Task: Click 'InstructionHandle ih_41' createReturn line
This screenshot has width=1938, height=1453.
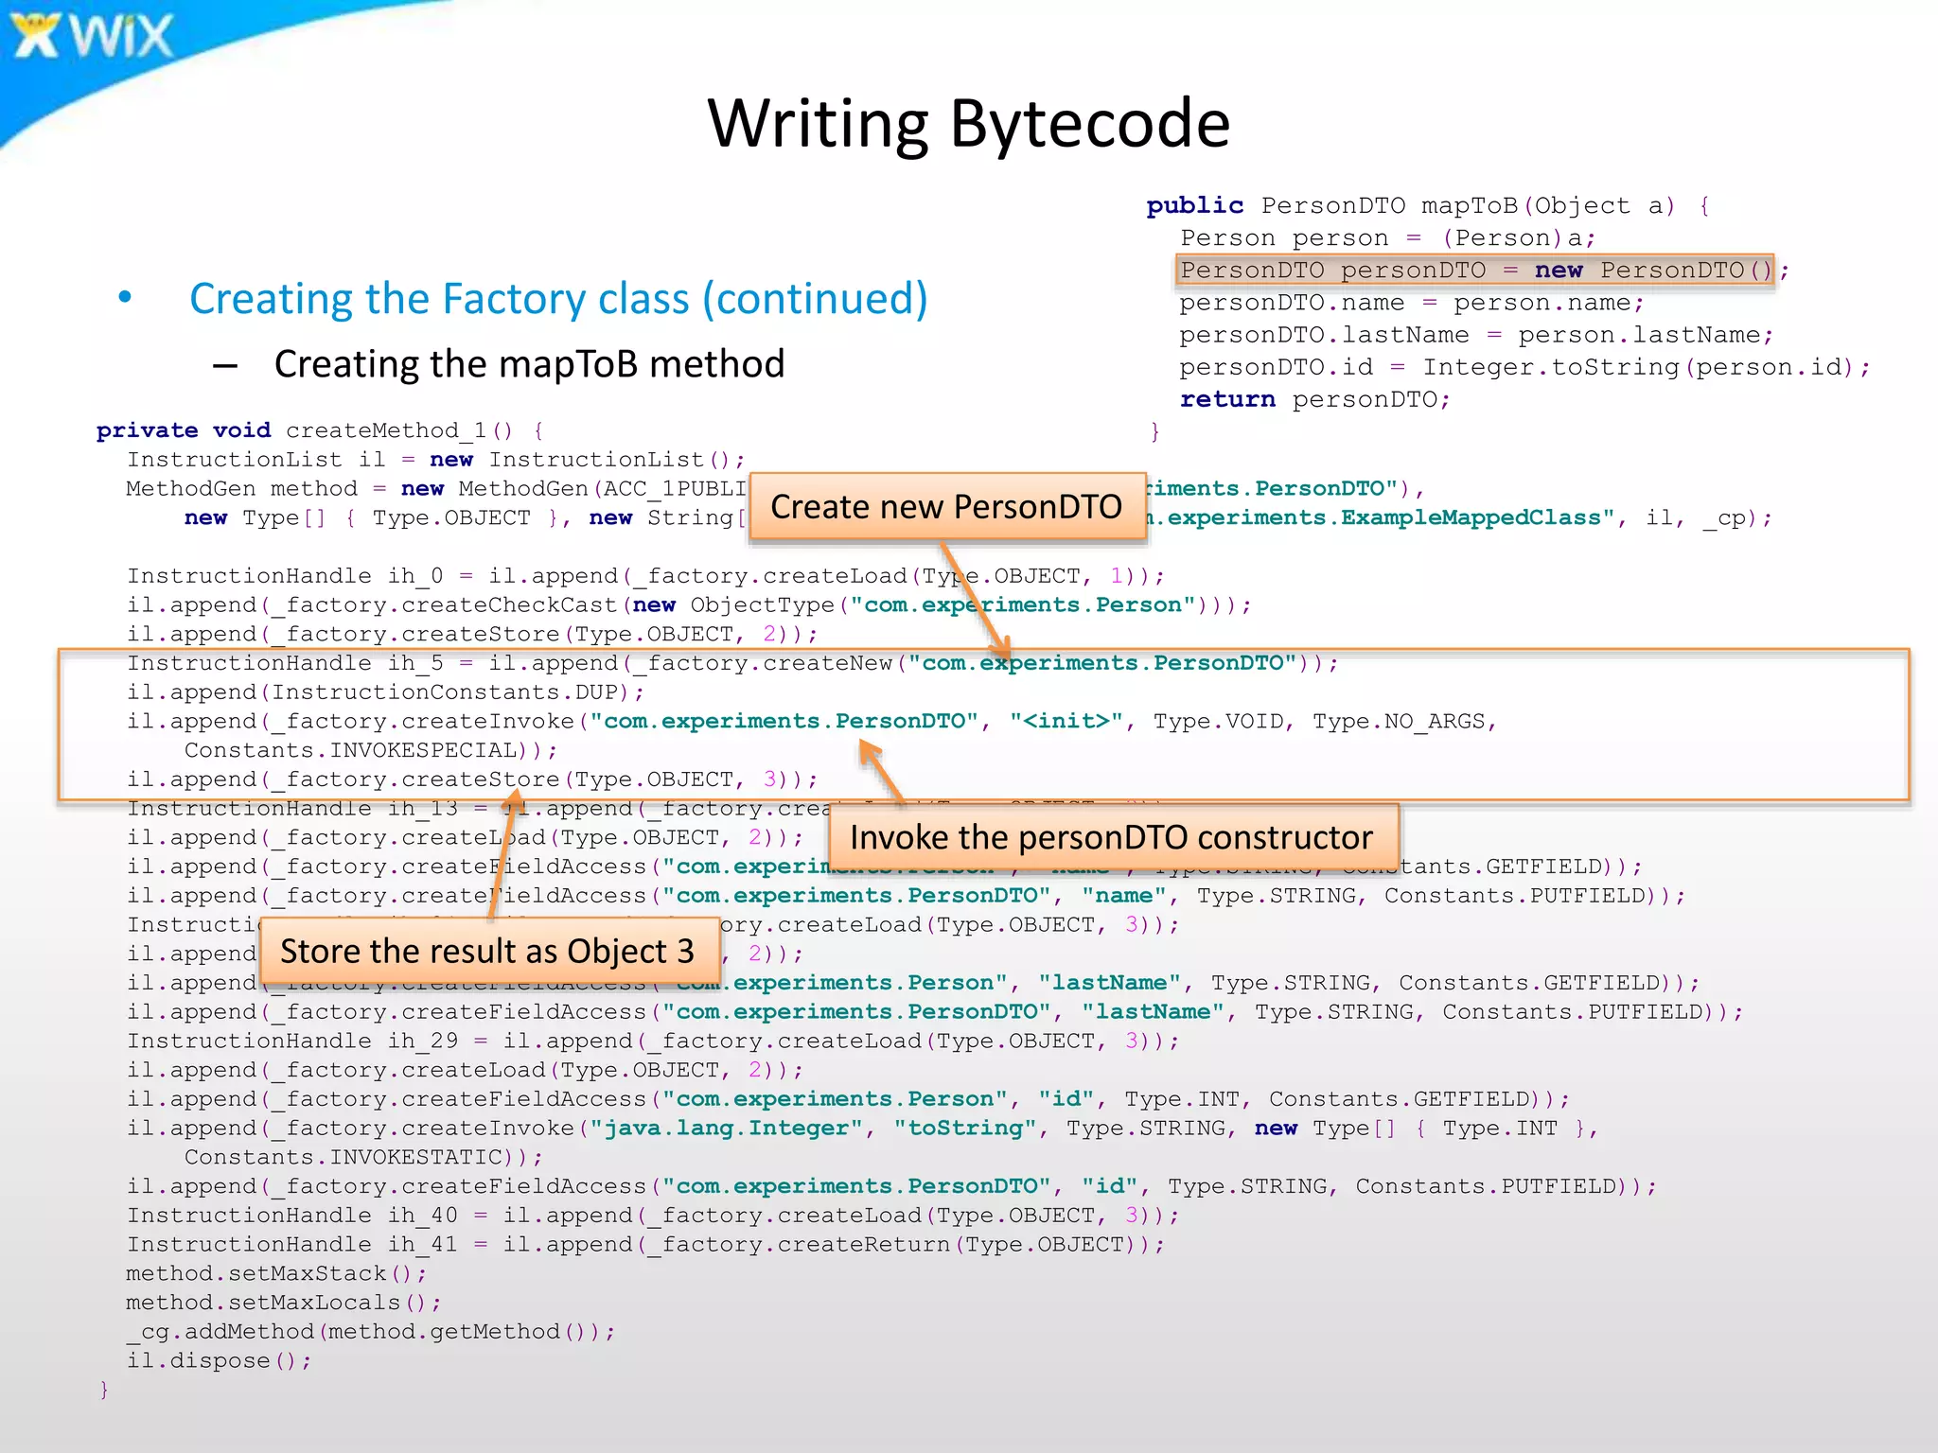Action: tap(645, 1244)
